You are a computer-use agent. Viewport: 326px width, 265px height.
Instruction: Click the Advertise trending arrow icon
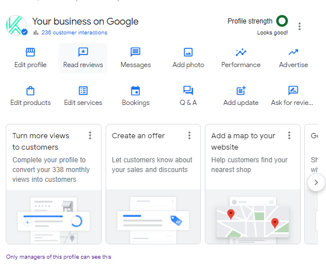(293, 52)
